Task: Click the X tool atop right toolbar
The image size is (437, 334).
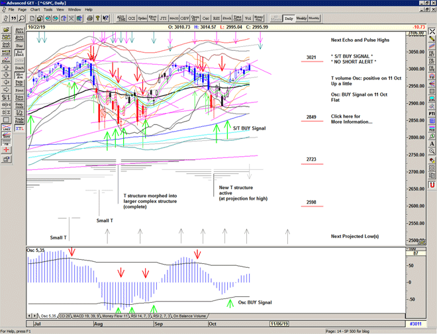Action: (432, 32)
